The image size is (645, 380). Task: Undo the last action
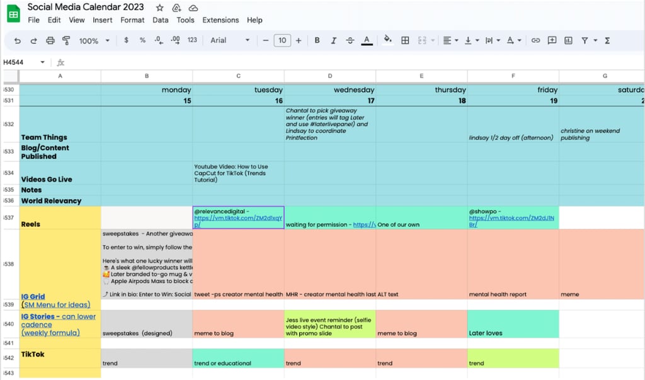coord(17,40)
